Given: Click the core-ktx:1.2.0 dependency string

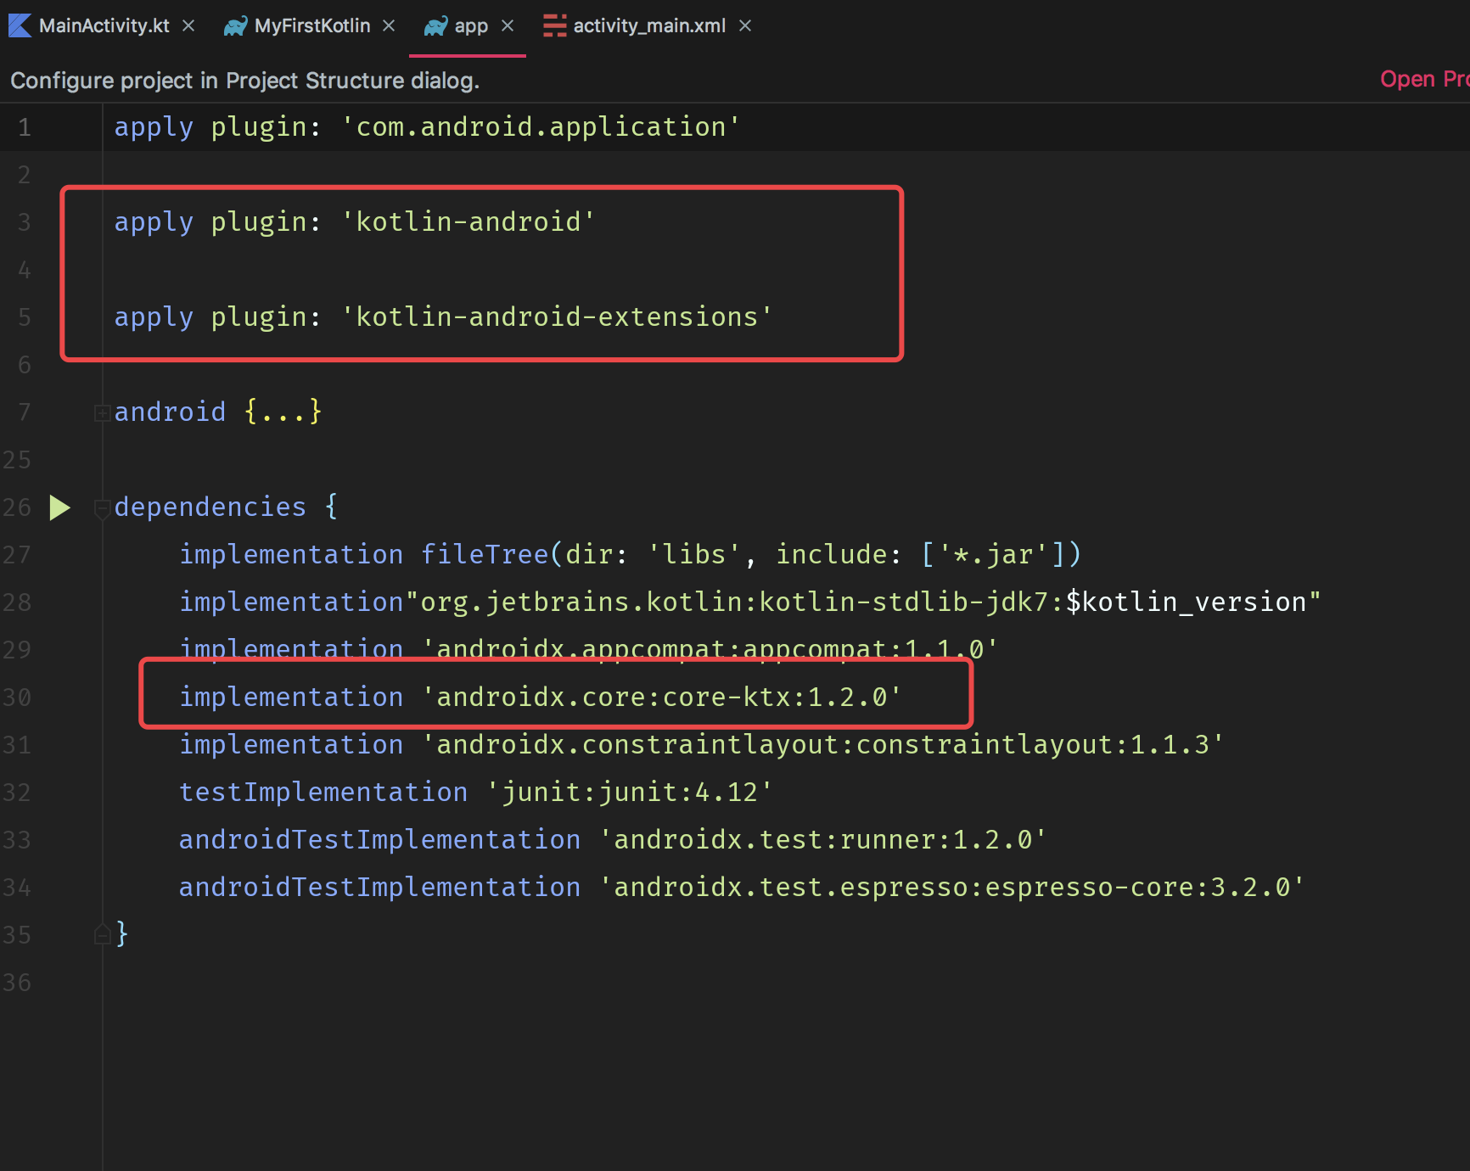Looking at the screenshot, I should [662, 697].
